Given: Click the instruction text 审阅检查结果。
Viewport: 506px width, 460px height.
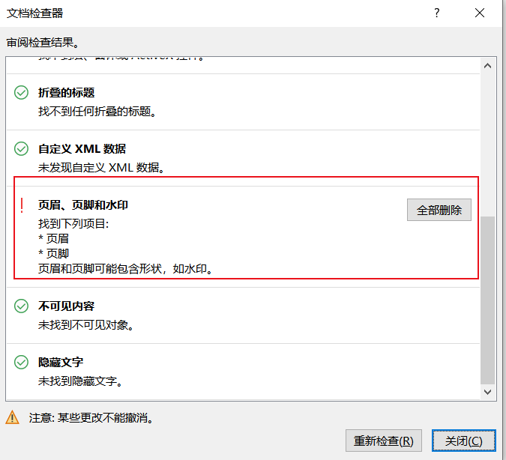Looking at the screenshot, I should pos(43,42).
